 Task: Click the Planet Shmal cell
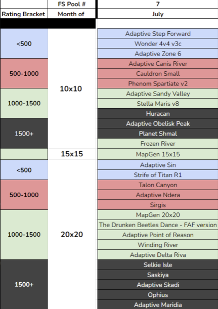pyautogui.click(x=158, y=134)
